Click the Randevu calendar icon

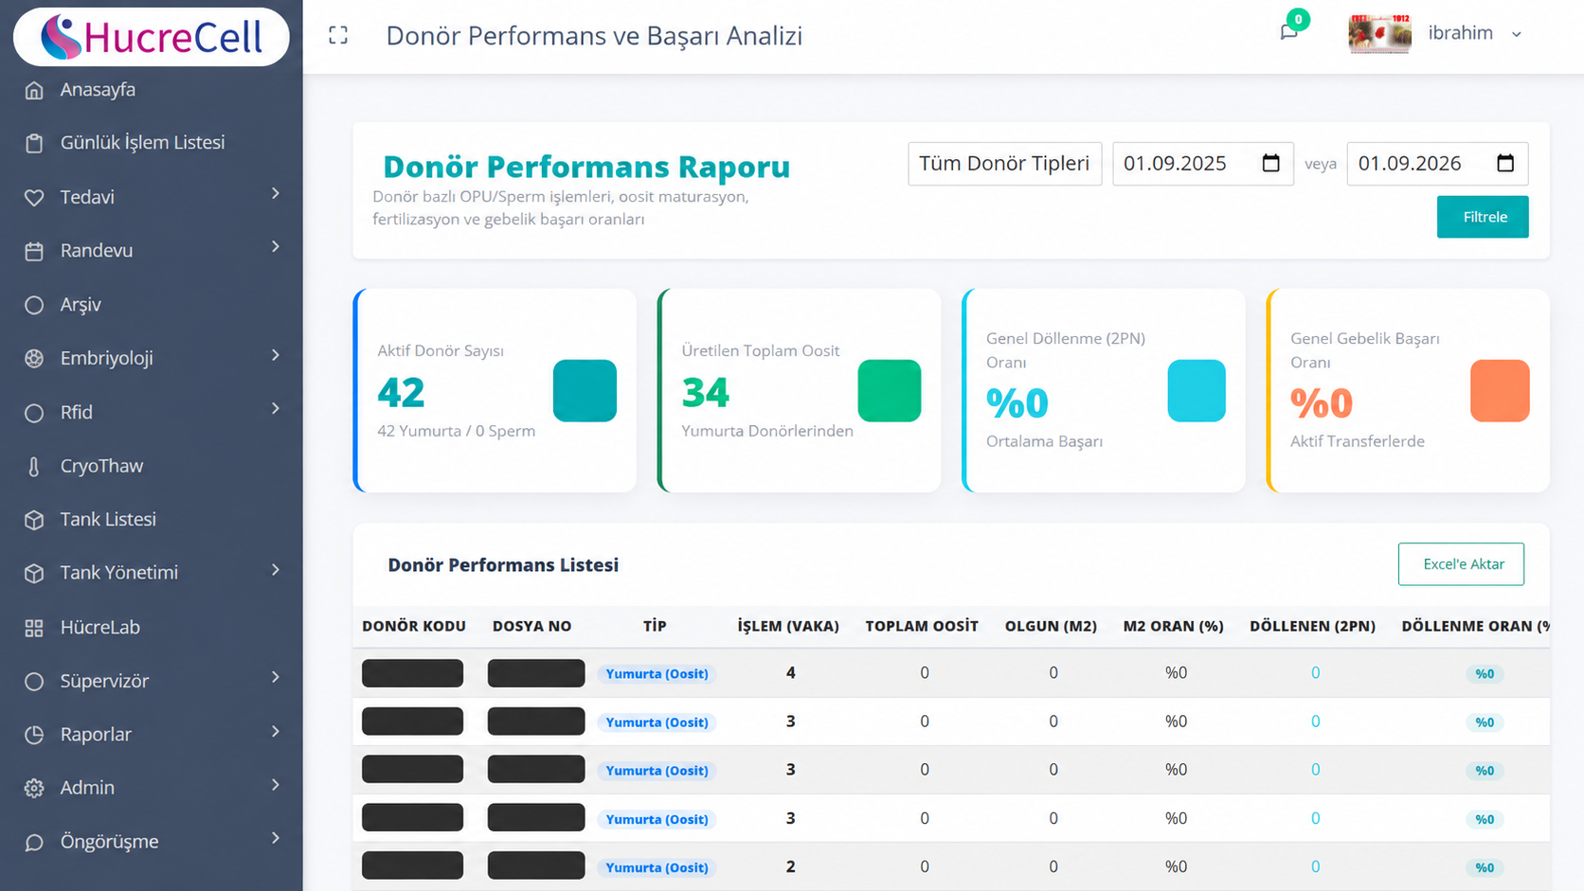pos(34,251)
